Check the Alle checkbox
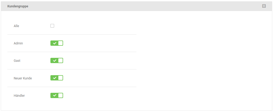273x112 pixels. [x=52, y=26]
